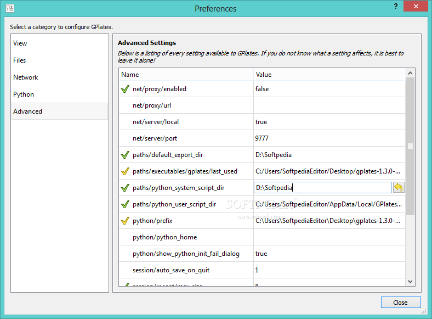432x319 pixels.
Task: Click the scrollbar down arrow in settings table
Action: pos(410,281)
